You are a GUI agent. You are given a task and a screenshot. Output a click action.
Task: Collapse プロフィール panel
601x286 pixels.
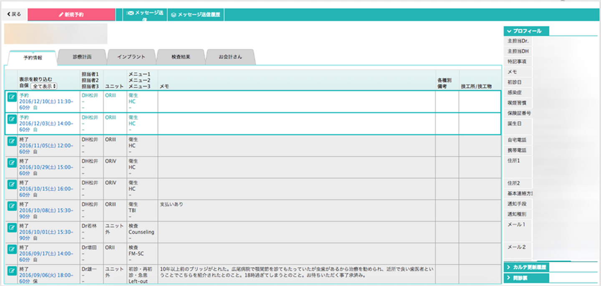(526, 31)
